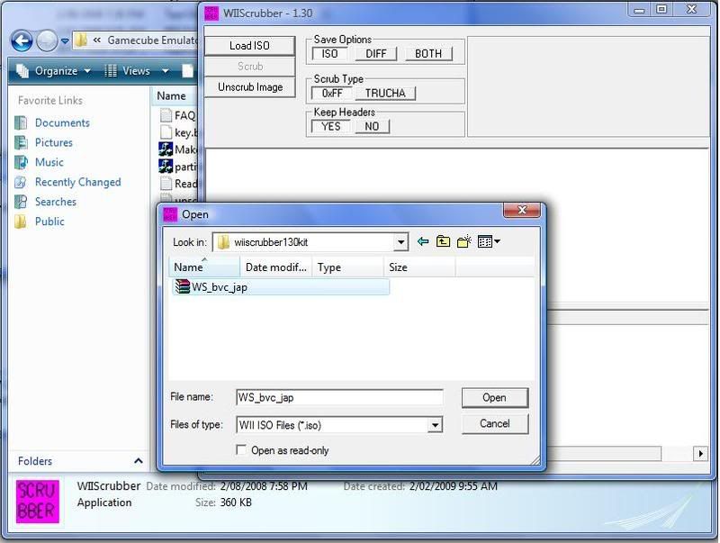
Task: Open the View Menu dropdown arrow
Action: pyautogui.click(x=498, y=241)
